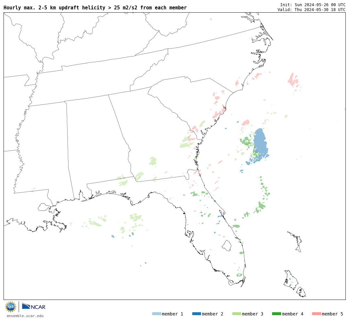Screen dimensions: 349x320
Task: Select the 'member 1' legend label
Action: (173, 314)
